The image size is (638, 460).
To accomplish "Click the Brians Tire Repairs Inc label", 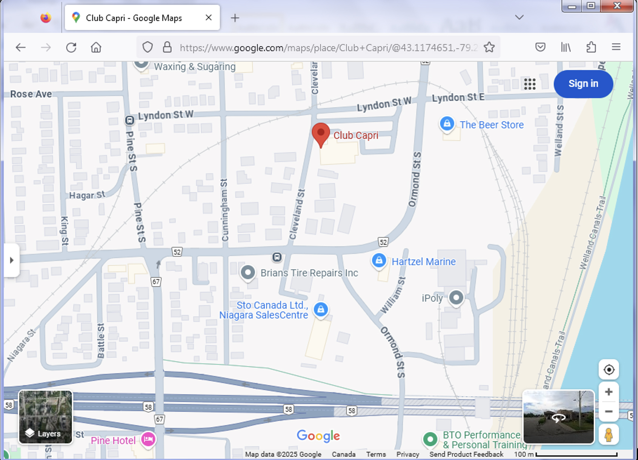I will [x=309, y=273].
